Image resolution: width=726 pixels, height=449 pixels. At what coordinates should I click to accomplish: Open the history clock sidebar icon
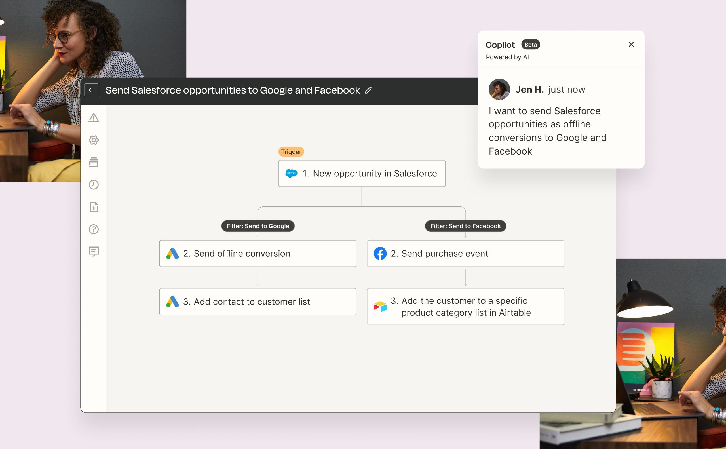point(94,185)
